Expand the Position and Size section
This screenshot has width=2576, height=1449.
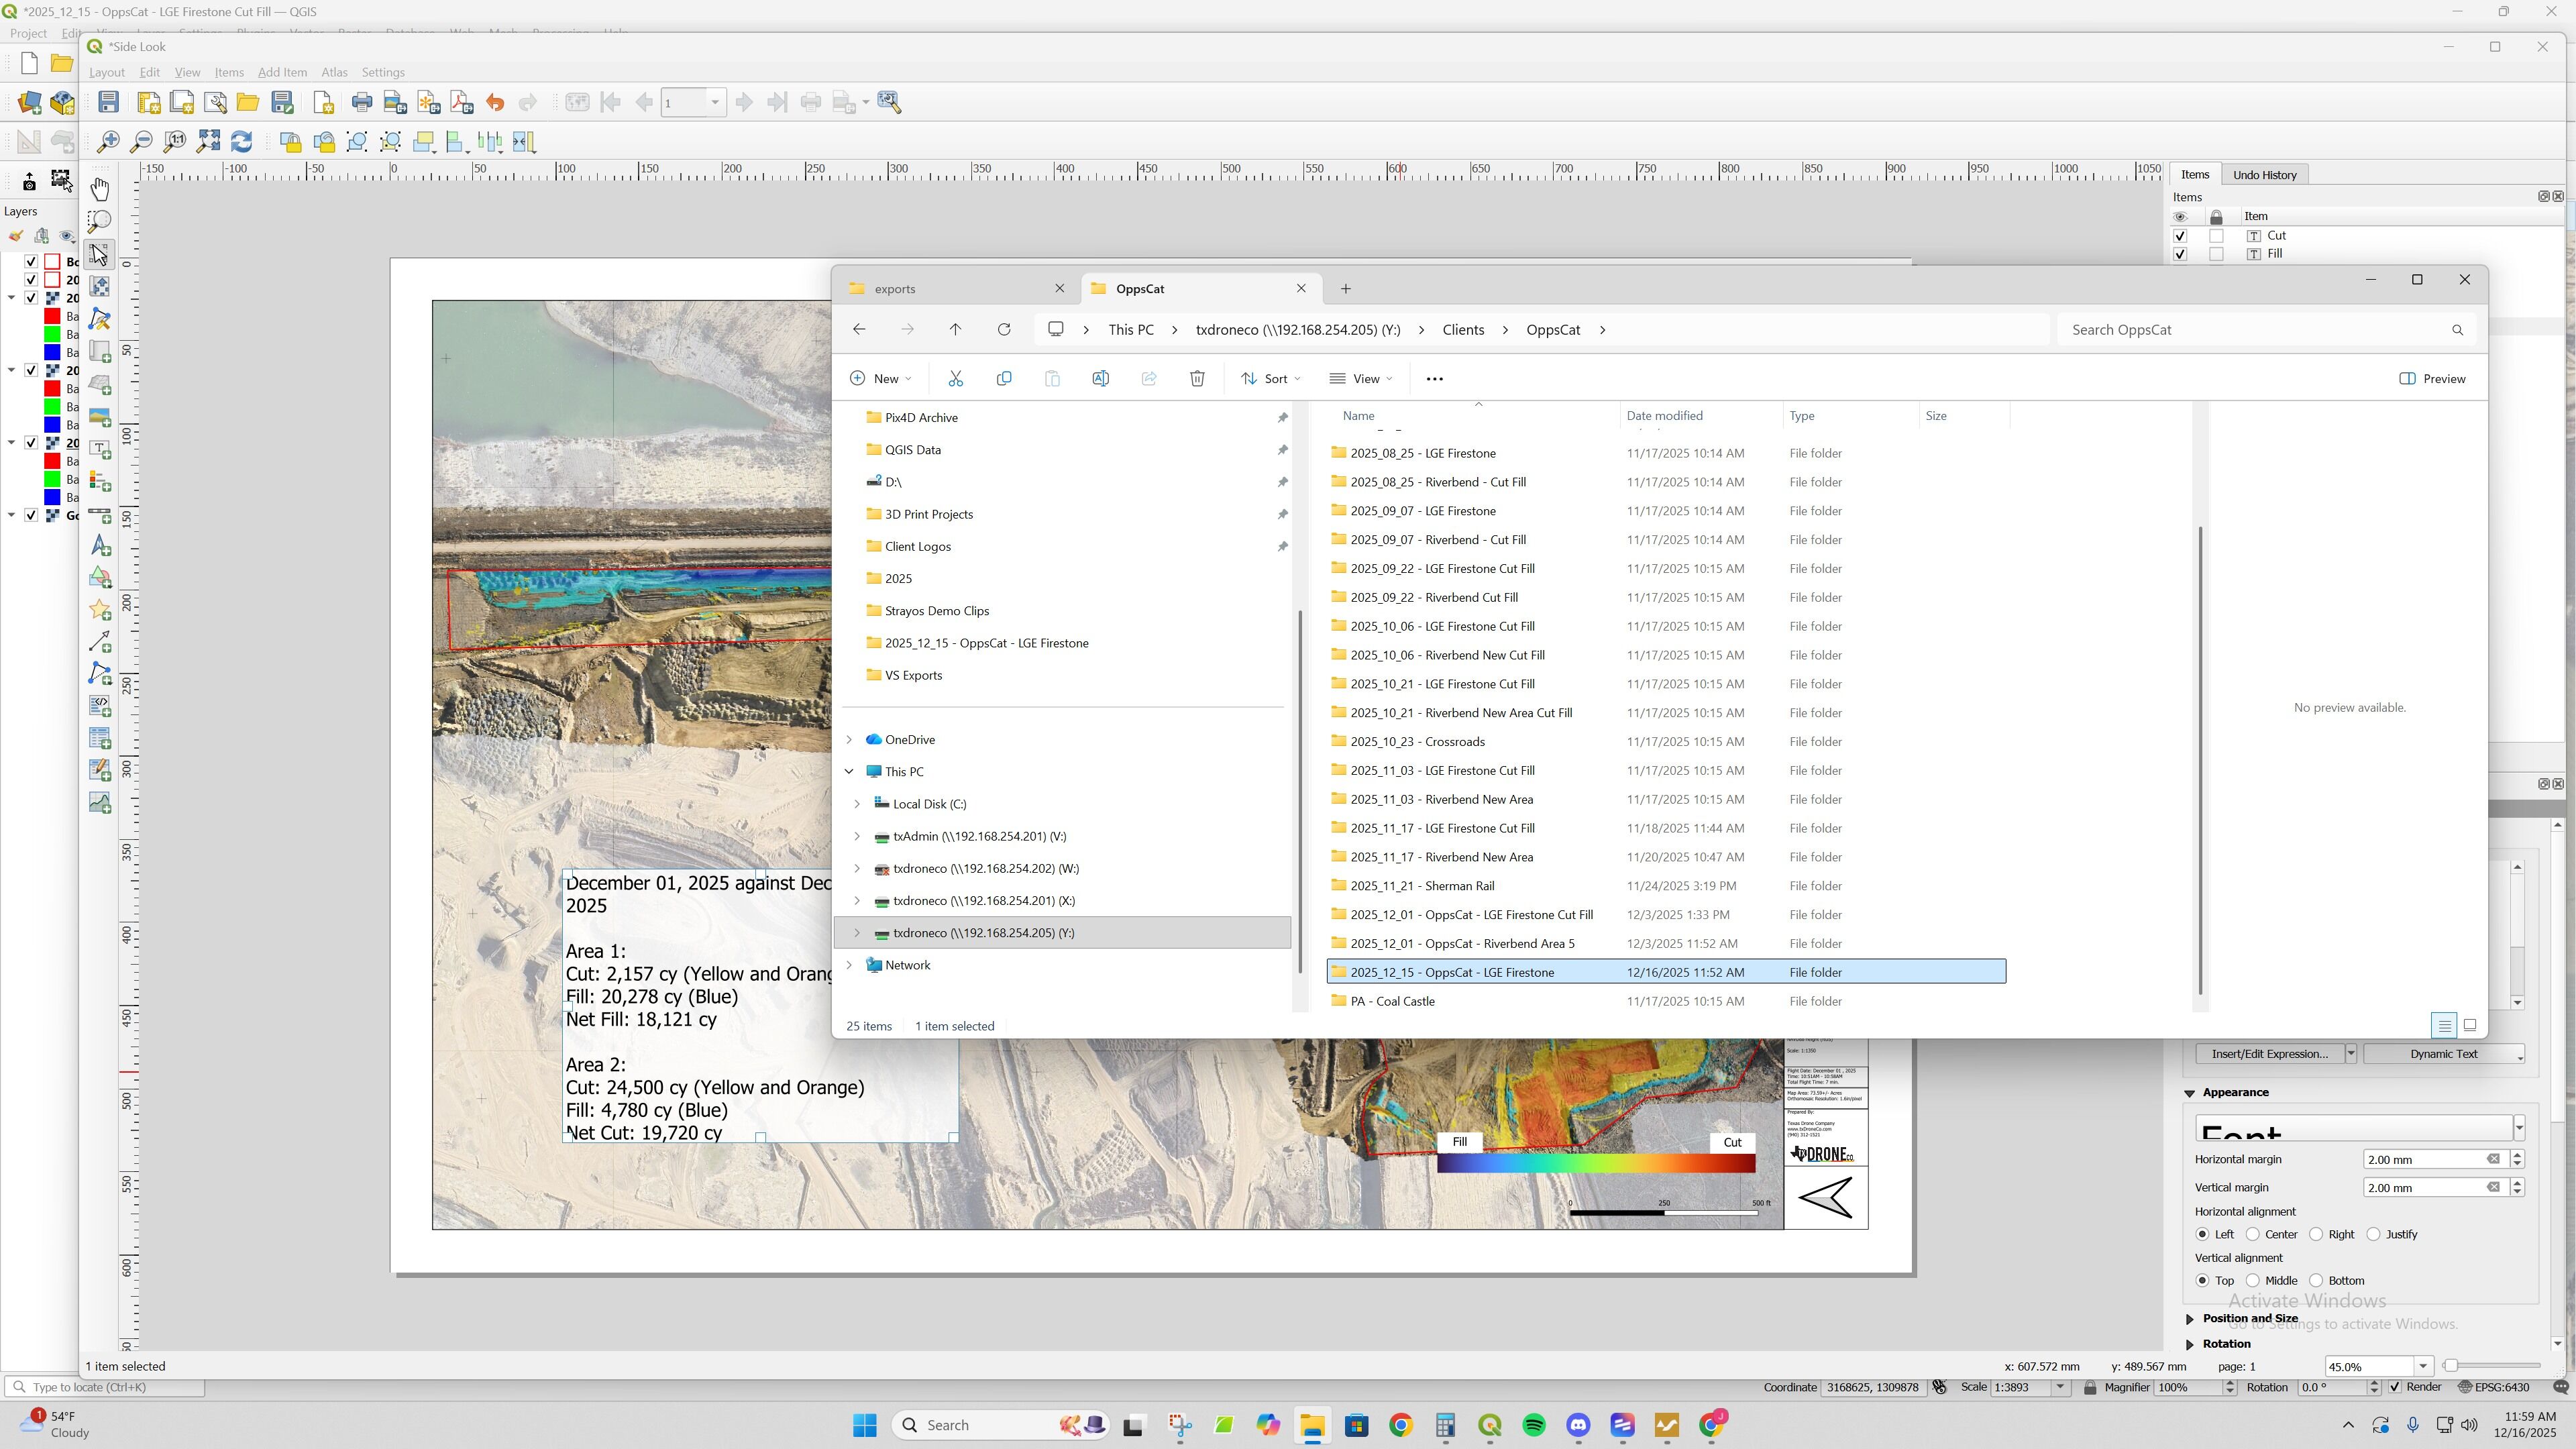2190,1318
